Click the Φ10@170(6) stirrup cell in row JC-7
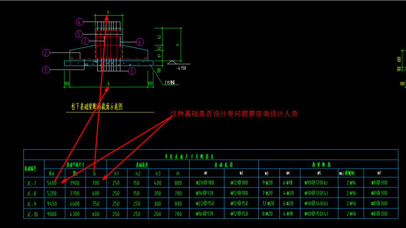The height and width of the screenshot is (228, 406). click(316, 183)
